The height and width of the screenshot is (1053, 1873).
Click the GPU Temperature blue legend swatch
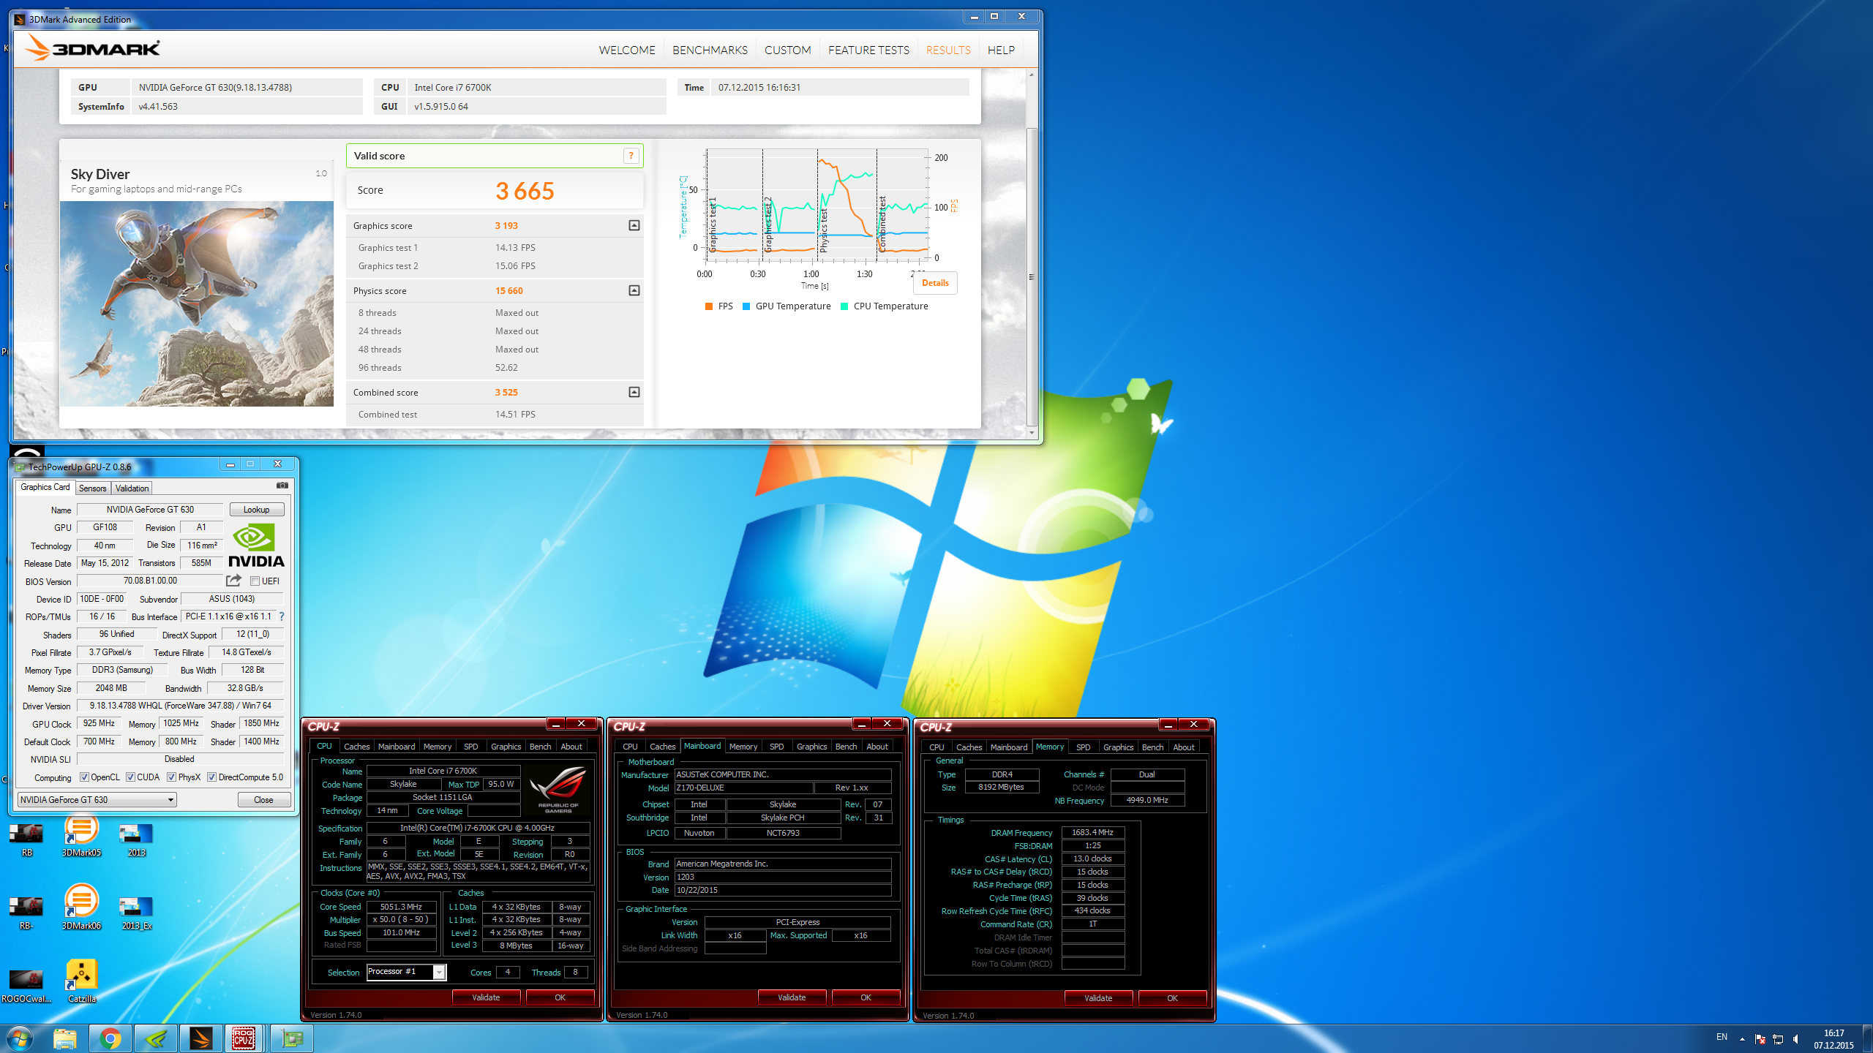[x=746, y=306]
